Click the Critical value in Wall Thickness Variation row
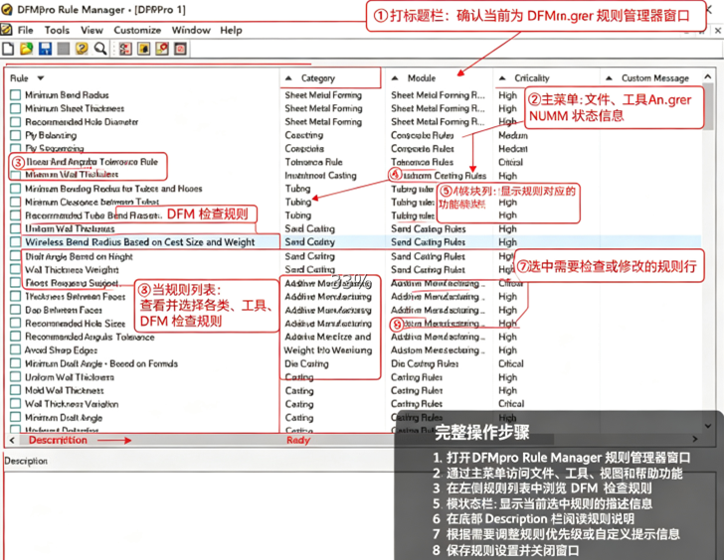The height and width of the screenshot is (560, 724). tap(511, 404)
